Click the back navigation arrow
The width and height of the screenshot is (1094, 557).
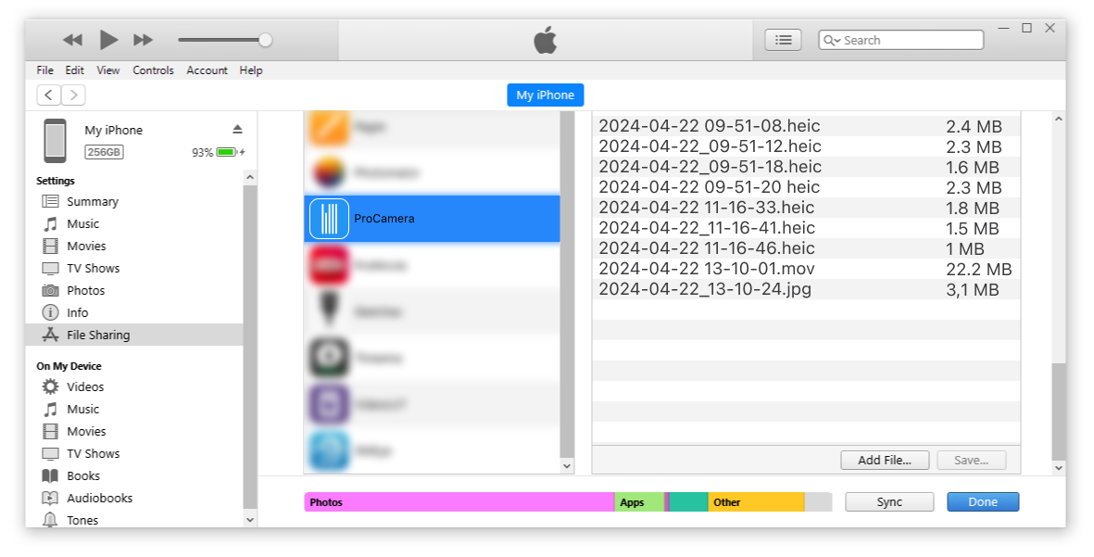(x=49, y=95)
